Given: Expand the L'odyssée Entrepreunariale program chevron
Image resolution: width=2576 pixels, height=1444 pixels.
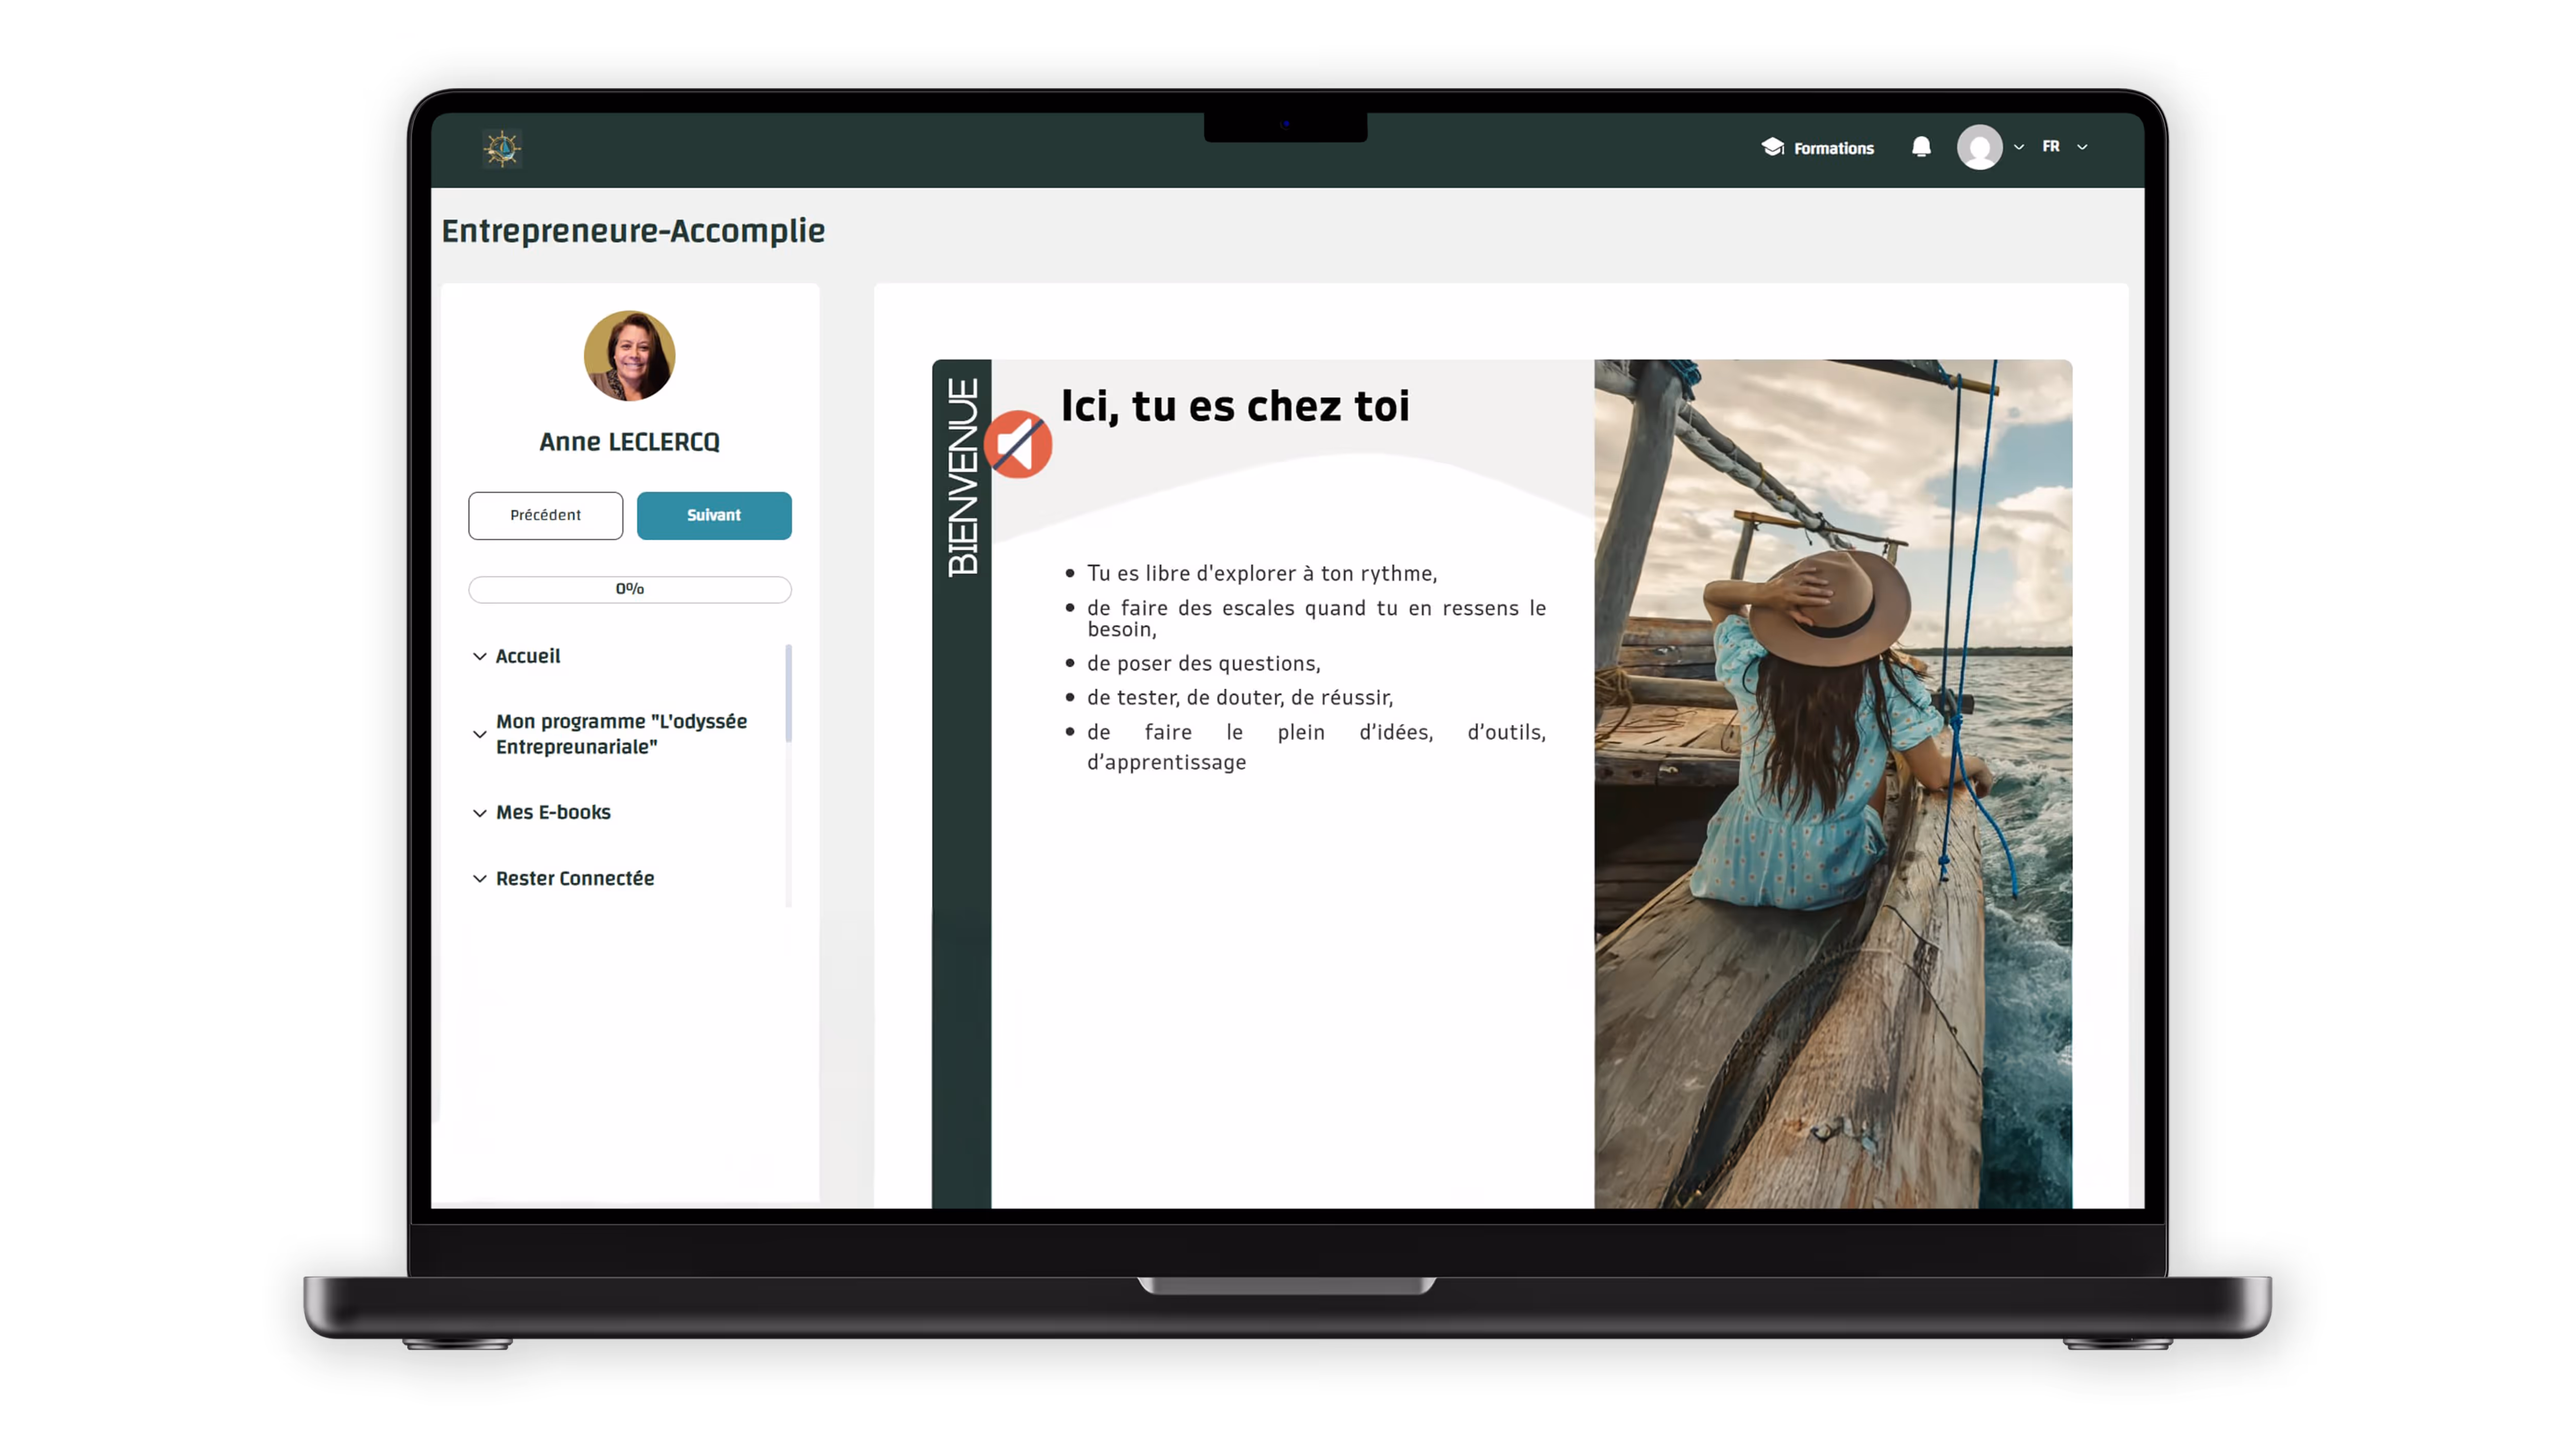Looking at the screenshot, I should (479, 734).
